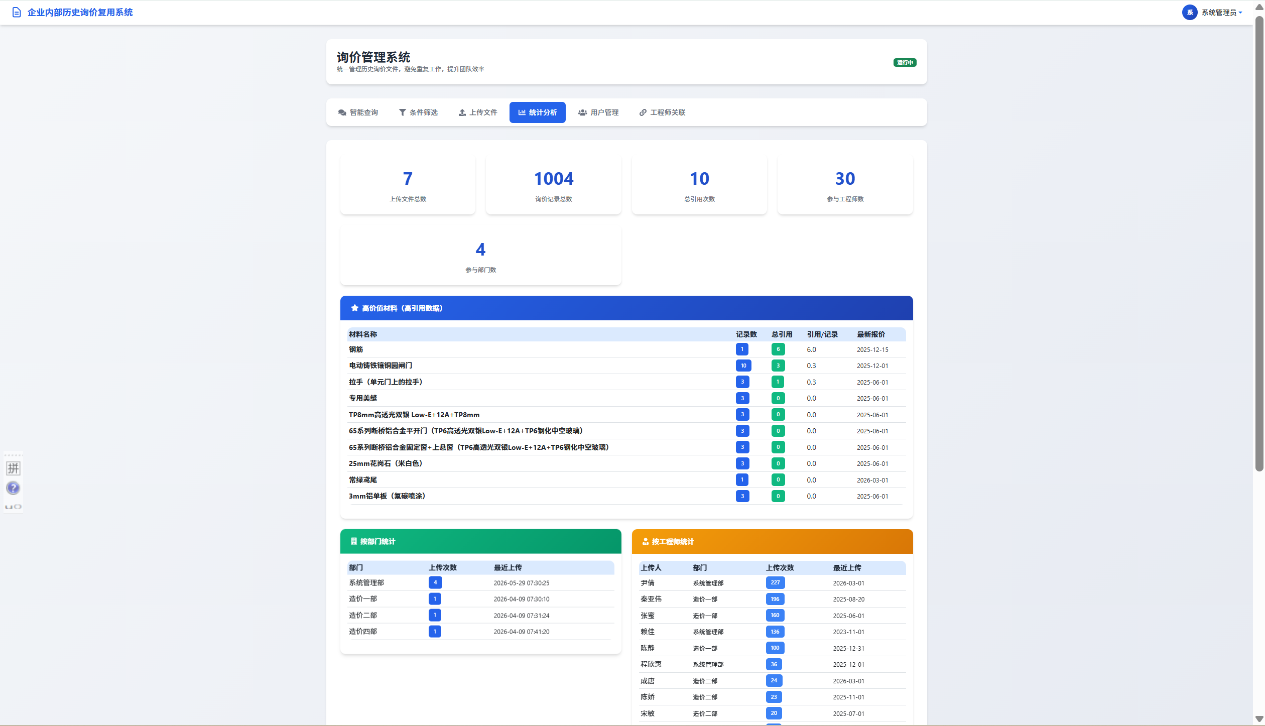
Task: Go to the 工程师关联 tab
Action: pyautogui.click(x=662, y=112)
